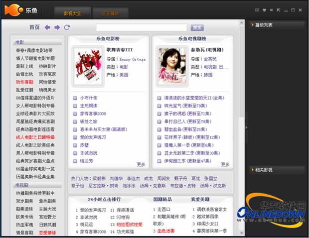The height and width of the screenshot is (238, 309).
Task: Click the orange 乐鱼 fish logo
Action: [14, 10]
